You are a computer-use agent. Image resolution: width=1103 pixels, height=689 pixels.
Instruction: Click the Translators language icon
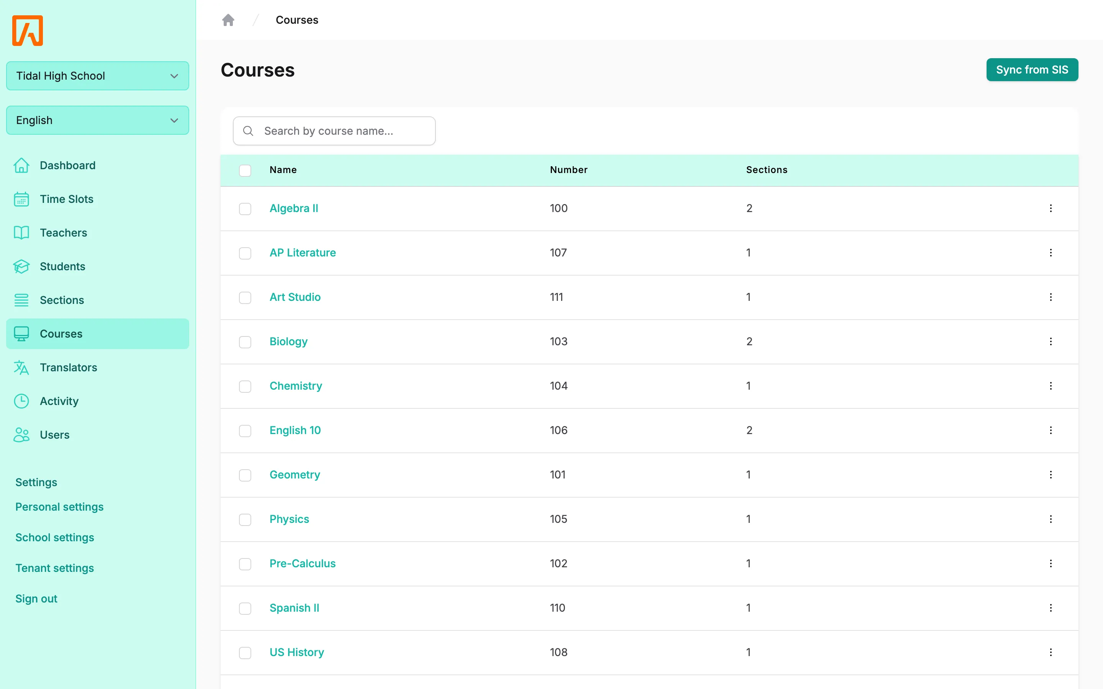pyautogui.click(x=21, y=368)
